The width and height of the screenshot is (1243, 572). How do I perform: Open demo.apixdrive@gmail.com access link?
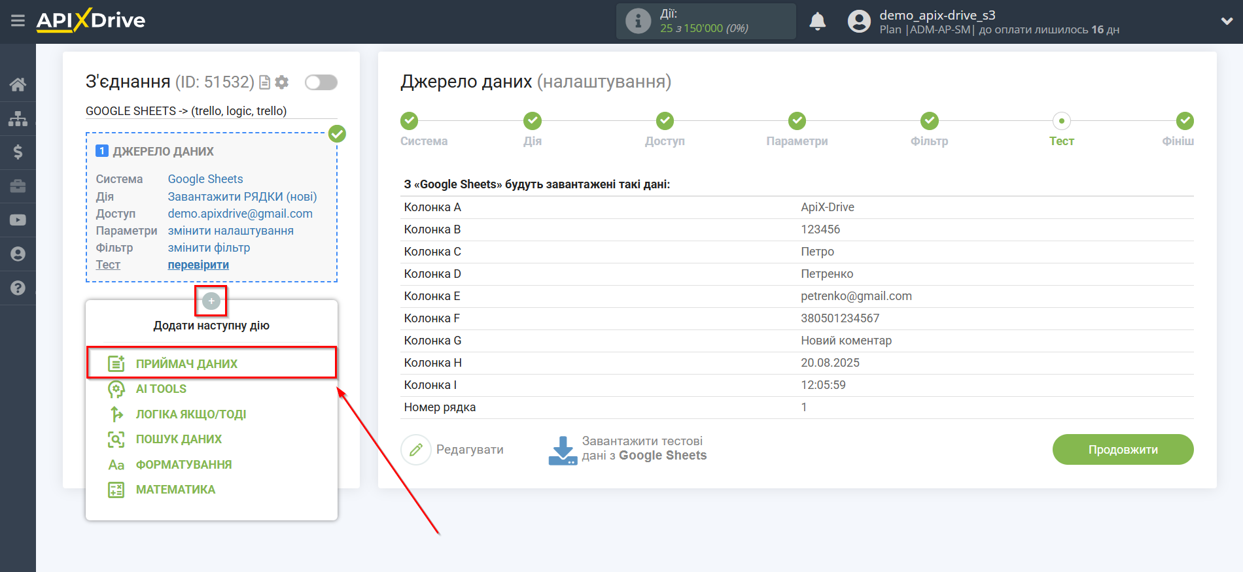tap(240, 214)
